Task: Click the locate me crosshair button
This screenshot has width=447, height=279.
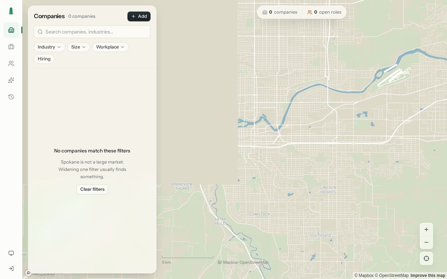Action: tap(426, 258)
